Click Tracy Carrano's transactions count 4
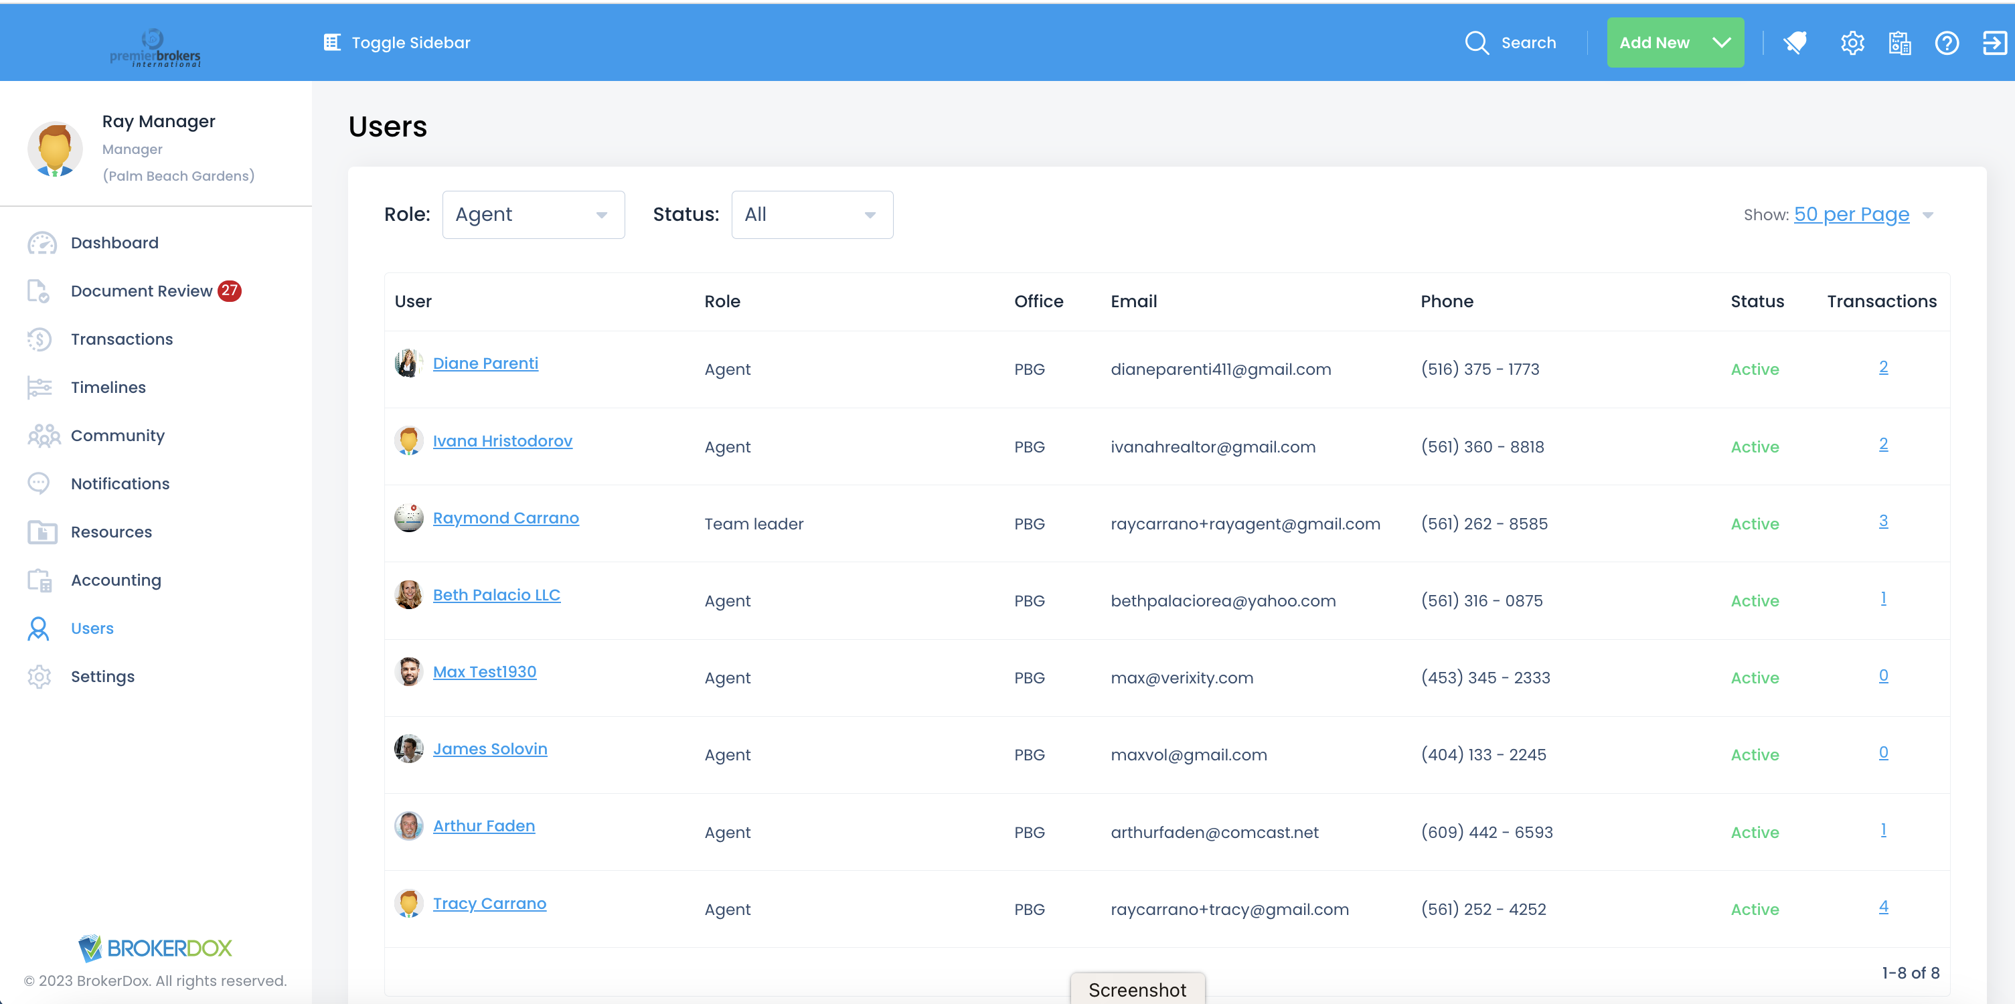The width and height of the screenshot is (2015, 1004). pyautogui.click(x=1883, y=906)
